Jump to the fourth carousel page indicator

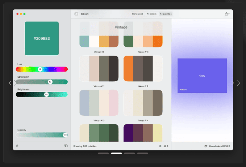click(142, 153)
